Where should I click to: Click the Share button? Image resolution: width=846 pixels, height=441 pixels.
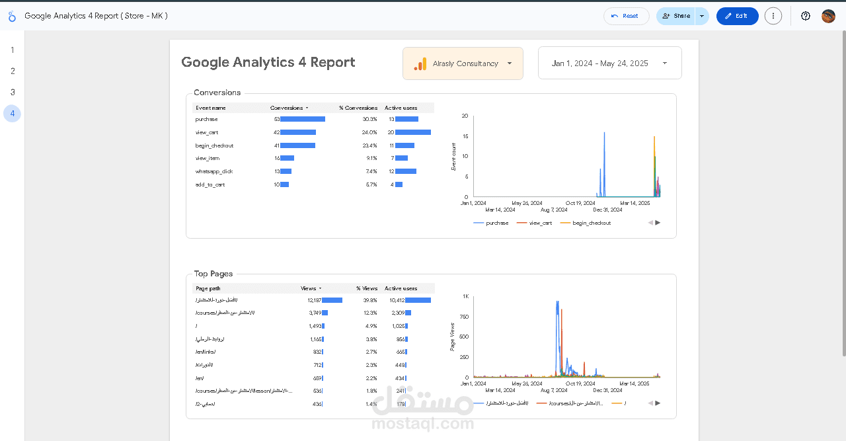[675, 16]
